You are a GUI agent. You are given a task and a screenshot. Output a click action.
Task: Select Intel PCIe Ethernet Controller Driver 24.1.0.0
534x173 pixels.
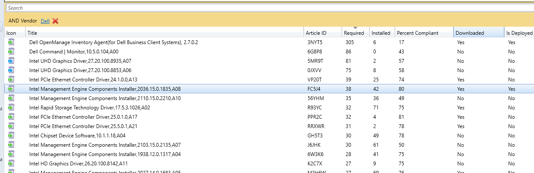(83, 80)
